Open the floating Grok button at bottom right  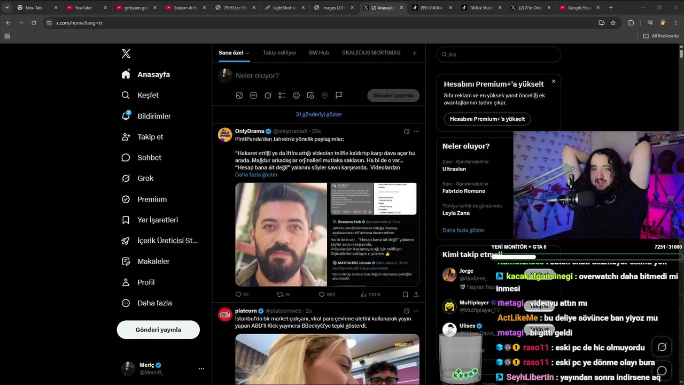(662, 347)
